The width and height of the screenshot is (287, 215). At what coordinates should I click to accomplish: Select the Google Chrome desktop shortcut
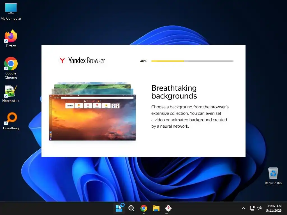11,68
